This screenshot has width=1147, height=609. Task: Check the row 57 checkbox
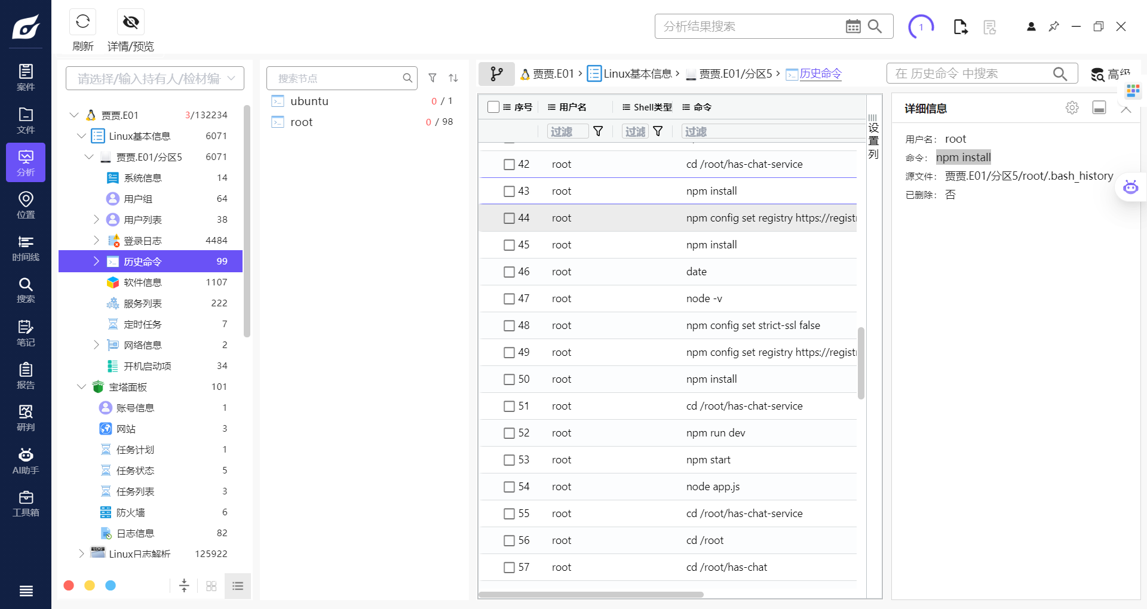(x=509, y=567)
